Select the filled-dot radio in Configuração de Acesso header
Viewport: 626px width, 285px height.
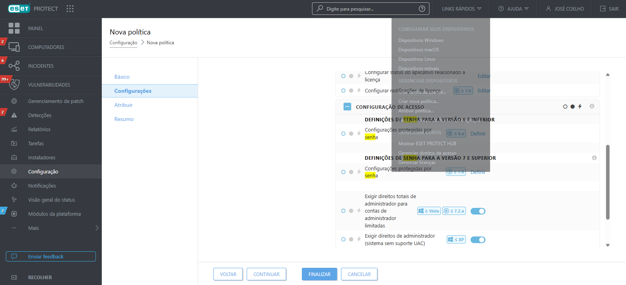pos(572,106)
